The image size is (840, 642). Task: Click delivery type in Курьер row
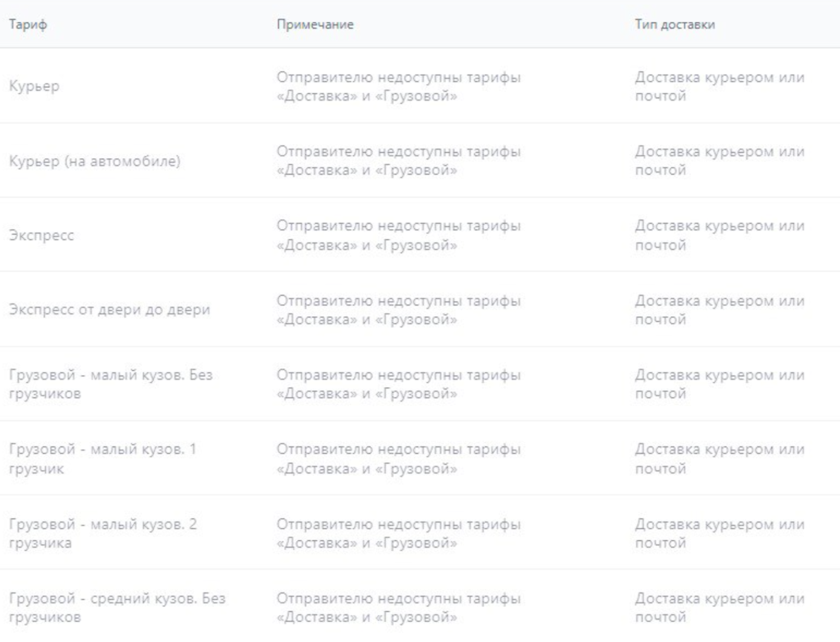(x=720, y=87)
